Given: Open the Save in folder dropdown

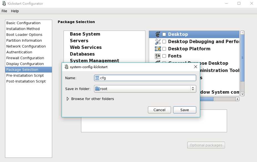Looking at the screenshot, I should click(x=145, y=89).
